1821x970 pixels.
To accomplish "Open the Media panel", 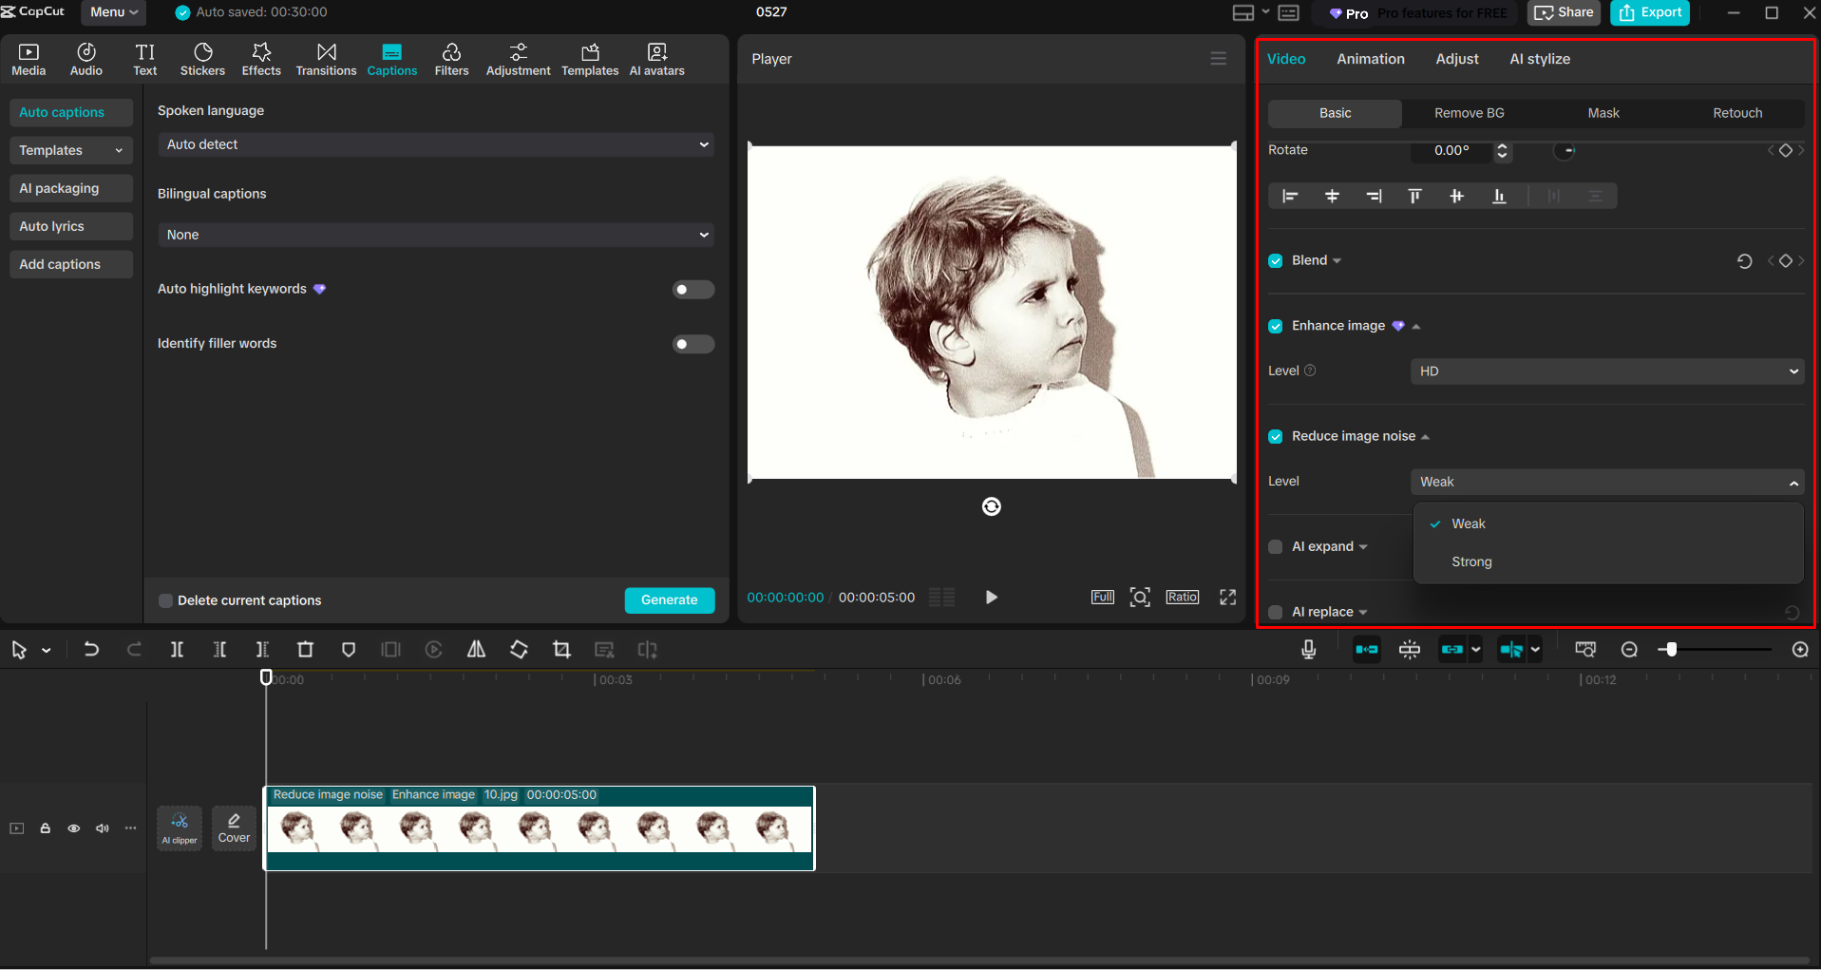I will coord(28,58).
